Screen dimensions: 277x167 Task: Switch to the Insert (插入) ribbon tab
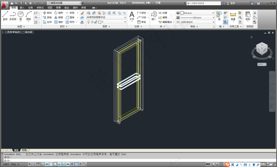click(22, 8)
